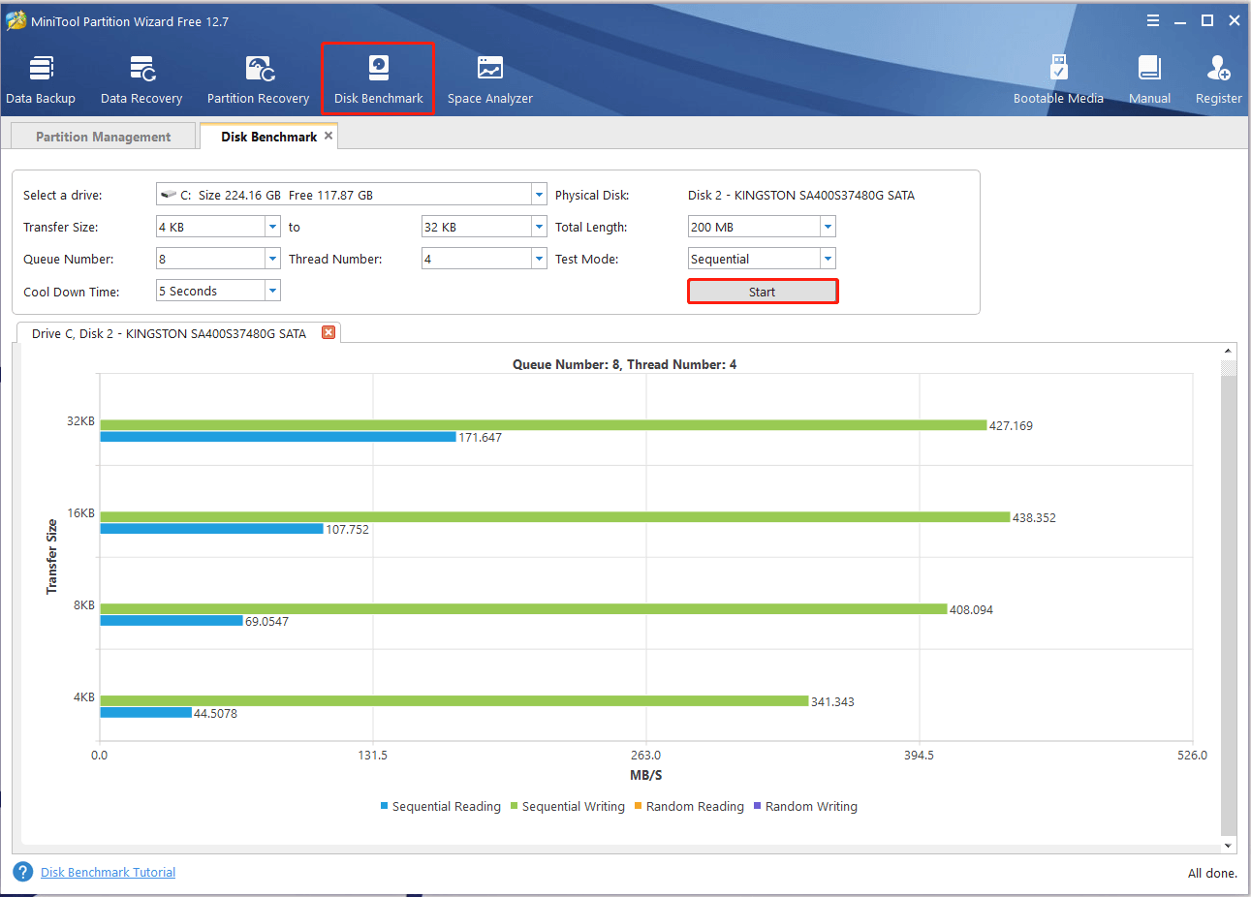Image resolution: width=1251 pixels, height=897 pixels.
Task: Expand the Total Length 200 MB dropdown
Action: 828,227
